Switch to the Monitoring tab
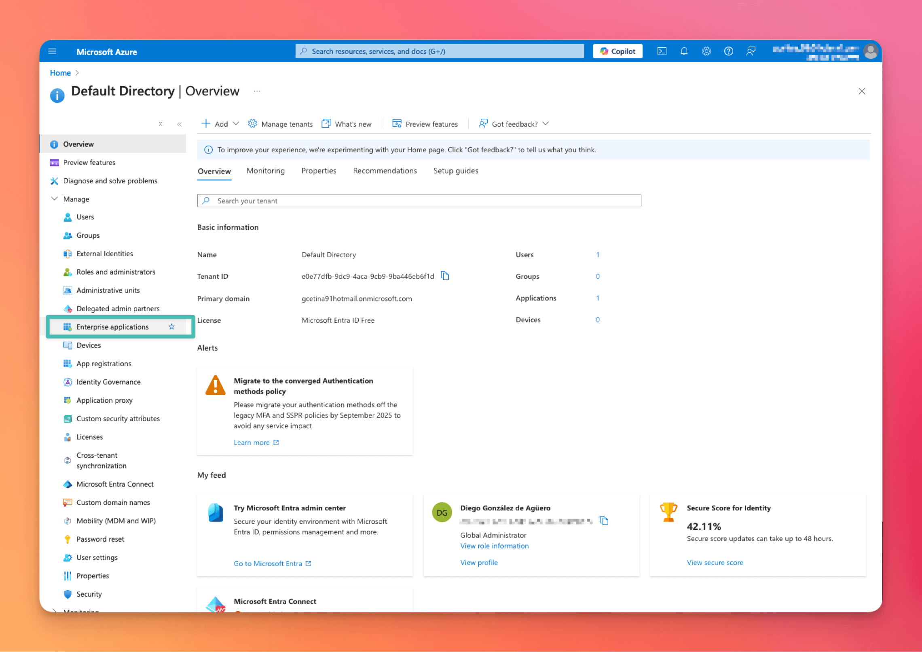 pos(266,171)
